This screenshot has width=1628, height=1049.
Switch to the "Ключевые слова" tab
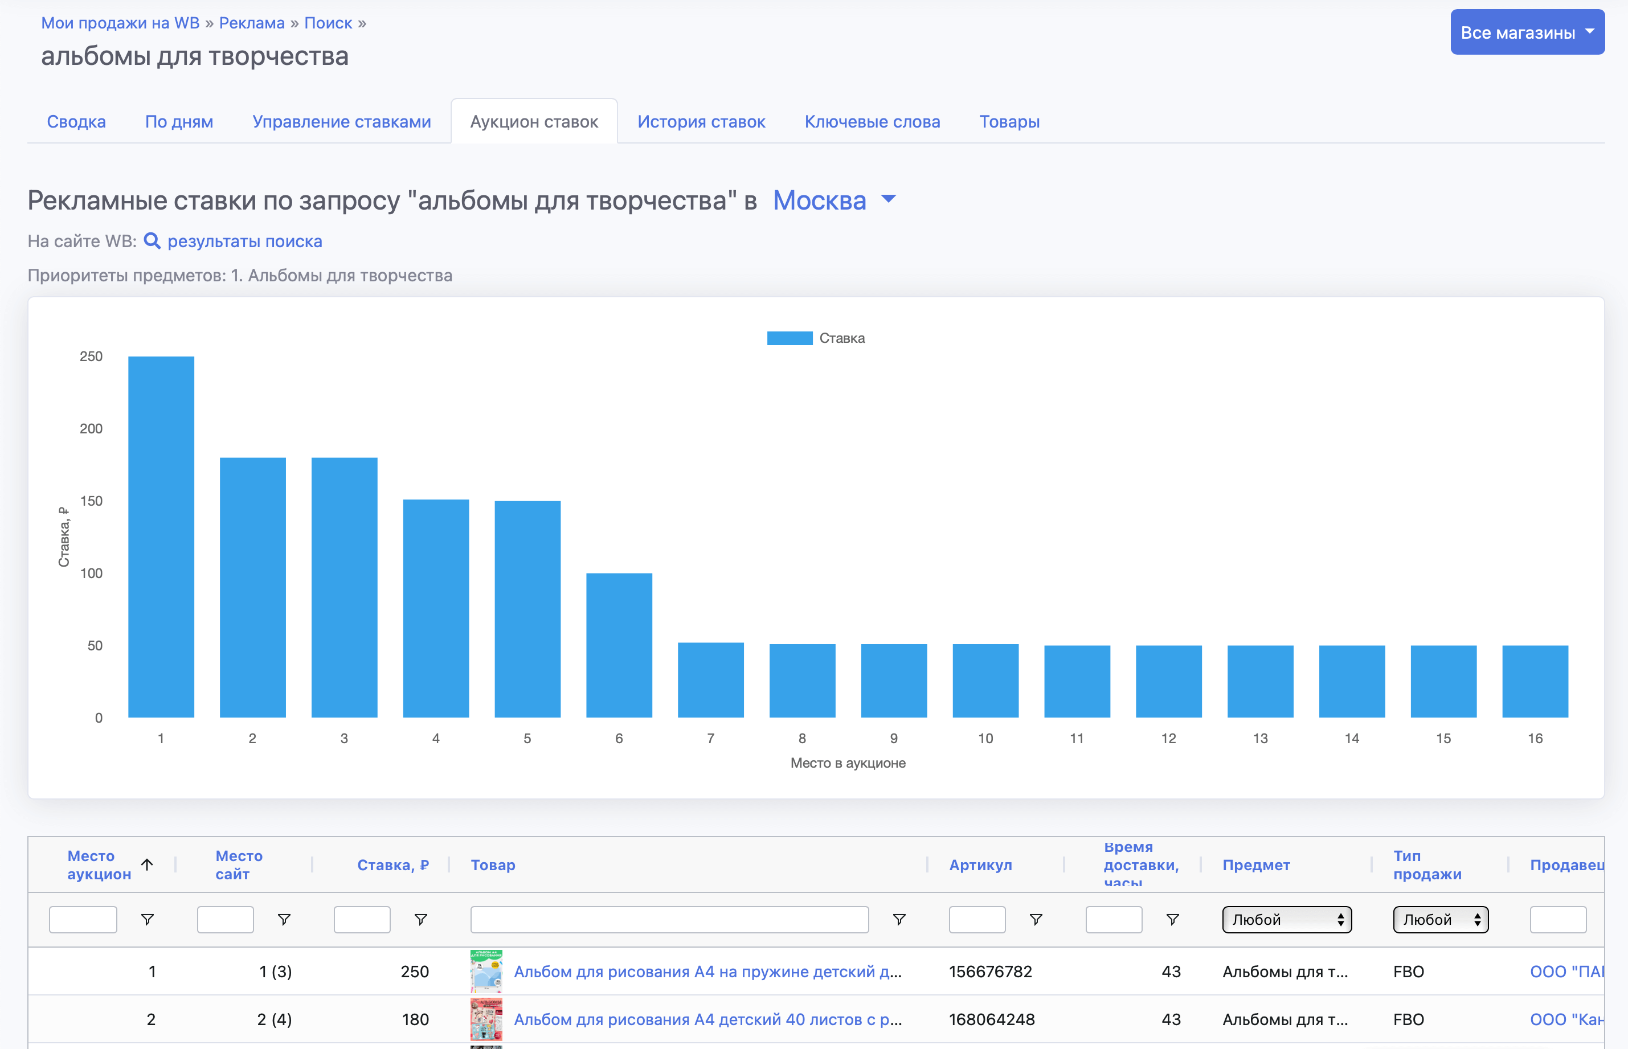point(872,121)
